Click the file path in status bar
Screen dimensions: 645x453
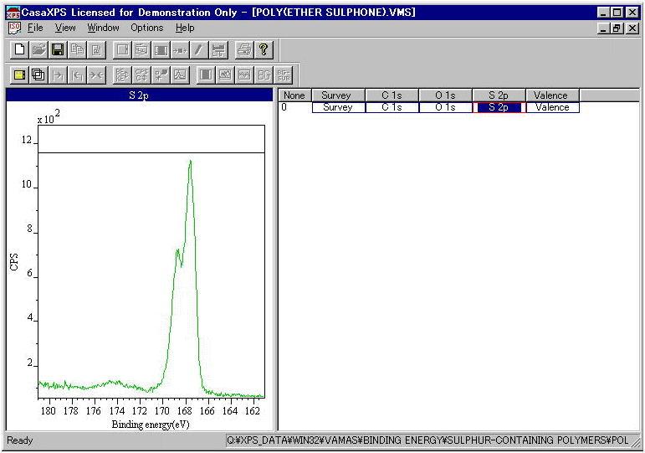427,440
